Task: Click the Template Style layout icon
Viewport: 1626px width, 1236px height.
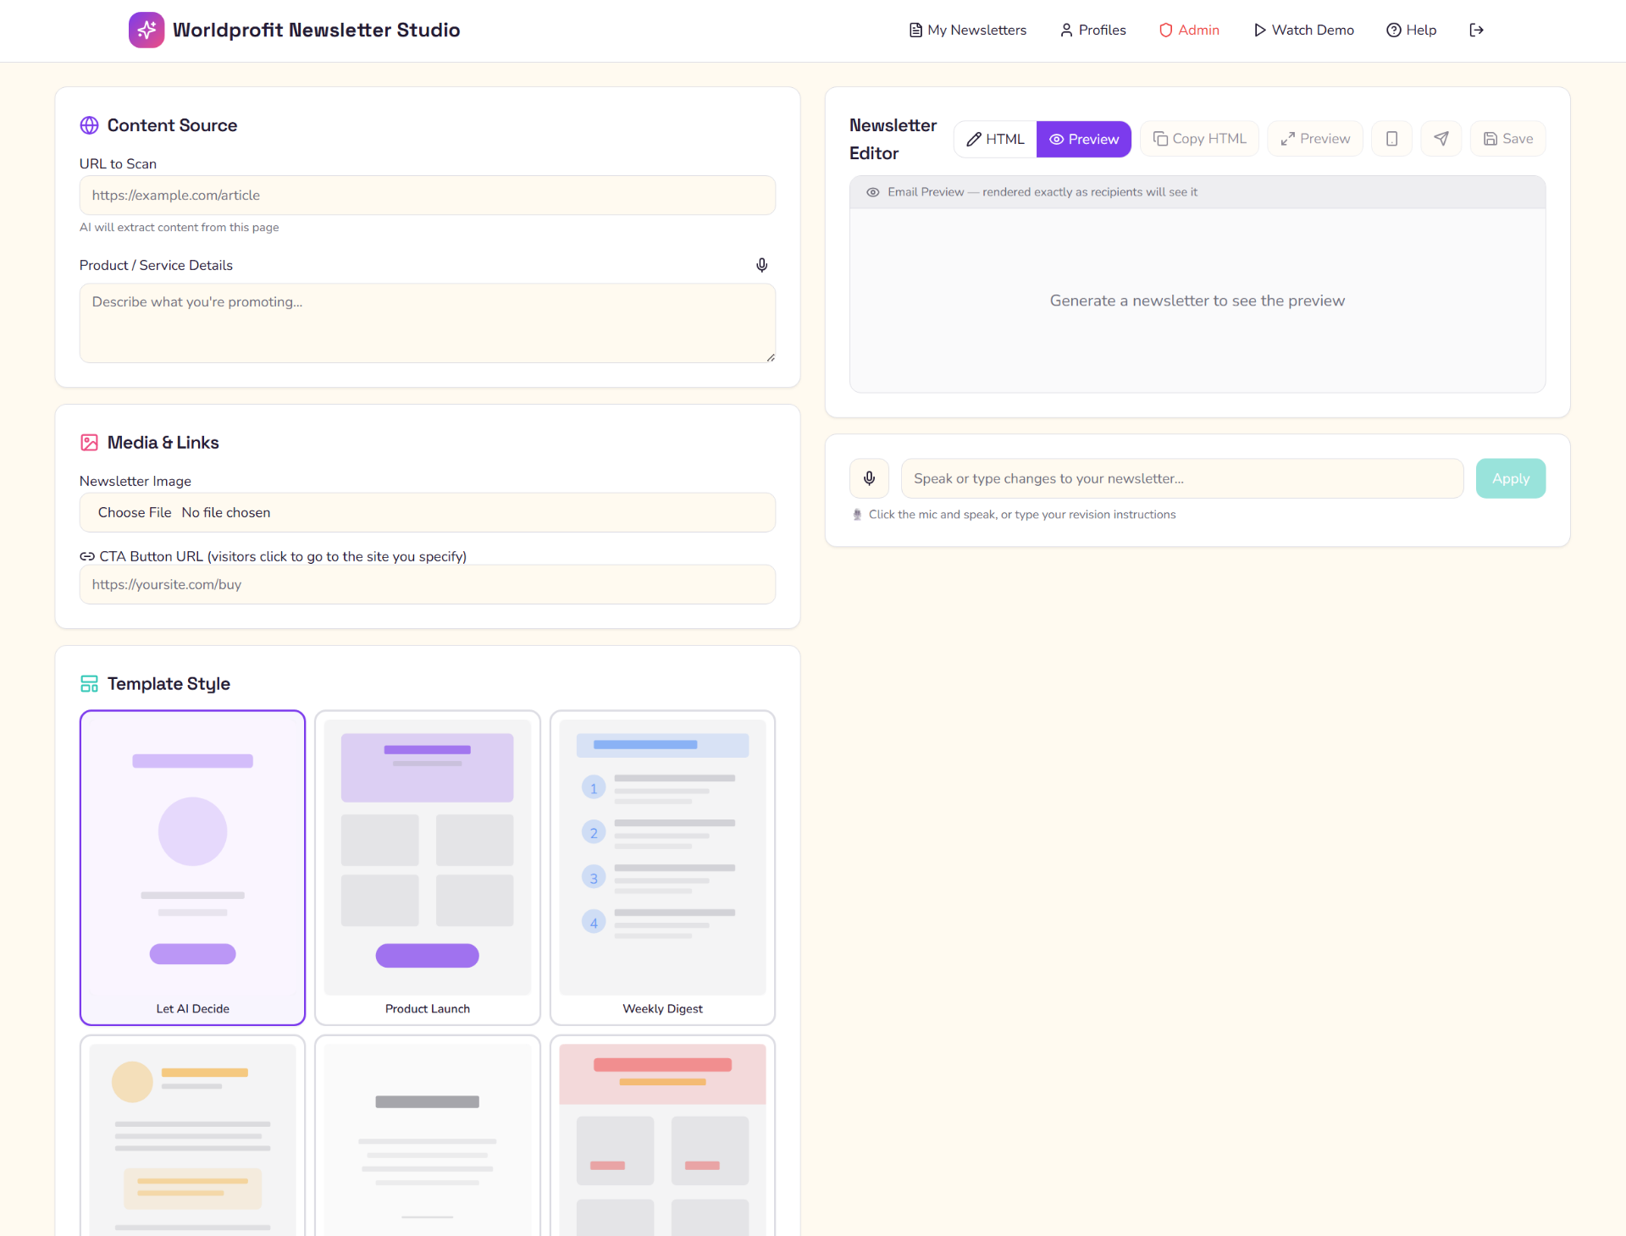Action: pyautogui.click(x=89, y=684)
